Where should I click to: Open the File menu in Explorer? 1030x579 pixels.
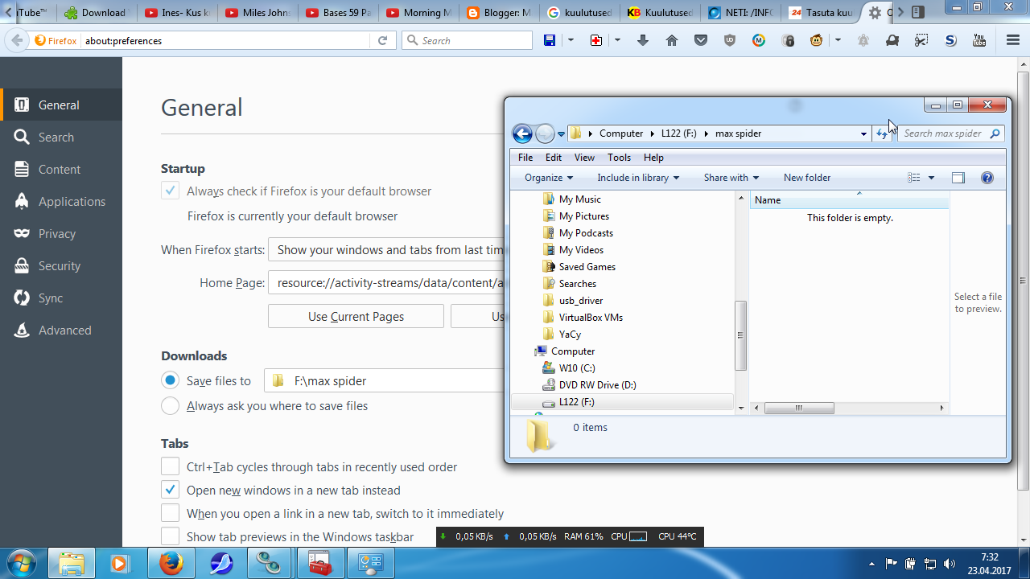(525, 158)
